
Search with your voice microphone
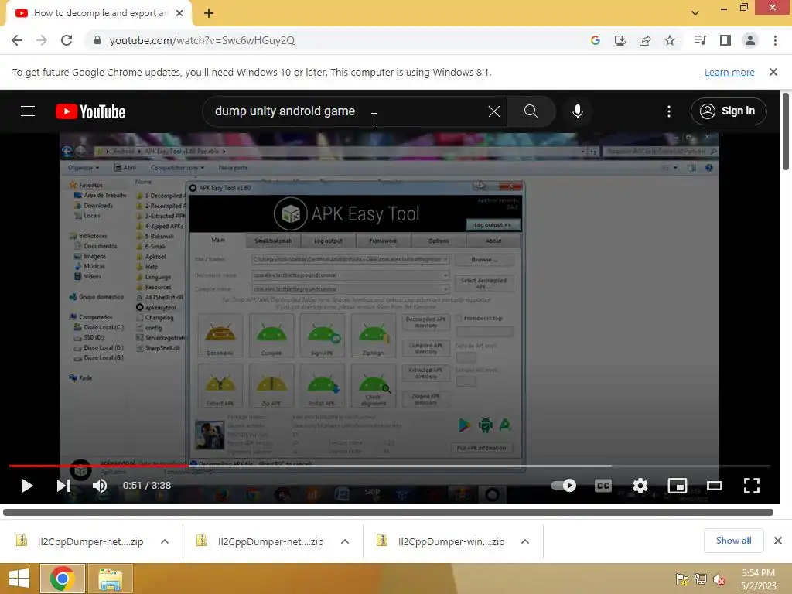[x=578, y=111]
